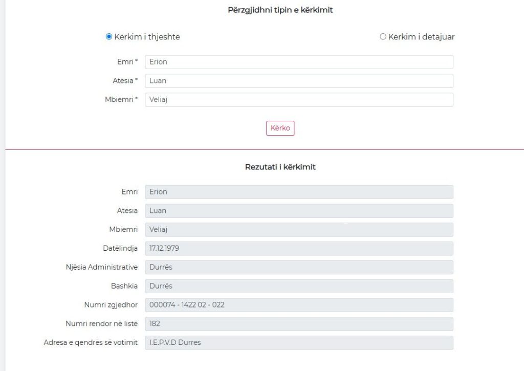
Task: Click the search form Mbiemri input with Veliaj
Action: click(x=299, y=100)
